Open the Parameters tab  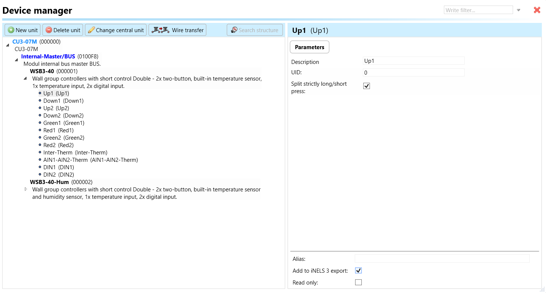pos(309,47)
